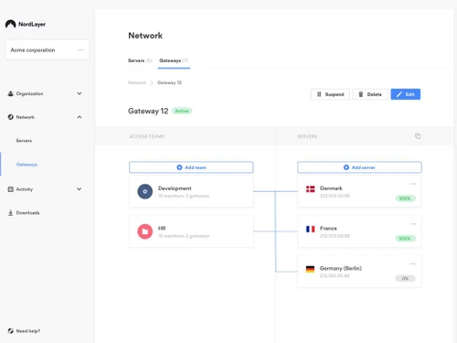The width and height of the screenshot is (457, 343).
Task: Open Activity in the sidebar
Action: pyautogui.click(x=25, y=189)
